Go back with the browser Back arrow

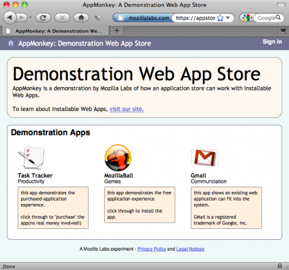pos(10,17)
